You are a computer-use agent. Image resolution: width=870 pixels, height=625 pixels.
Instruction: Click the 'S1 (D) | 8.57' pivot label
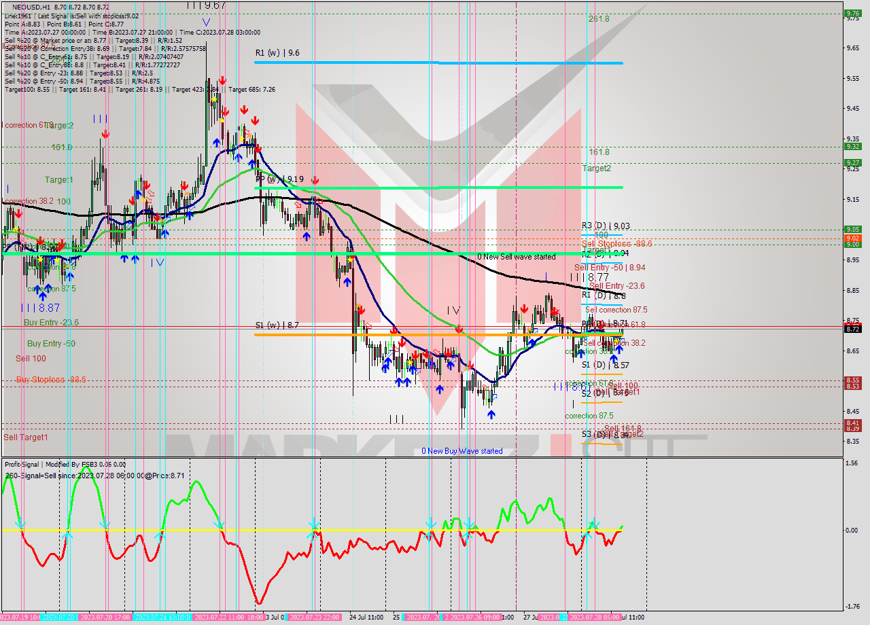[x=606, y=365]
